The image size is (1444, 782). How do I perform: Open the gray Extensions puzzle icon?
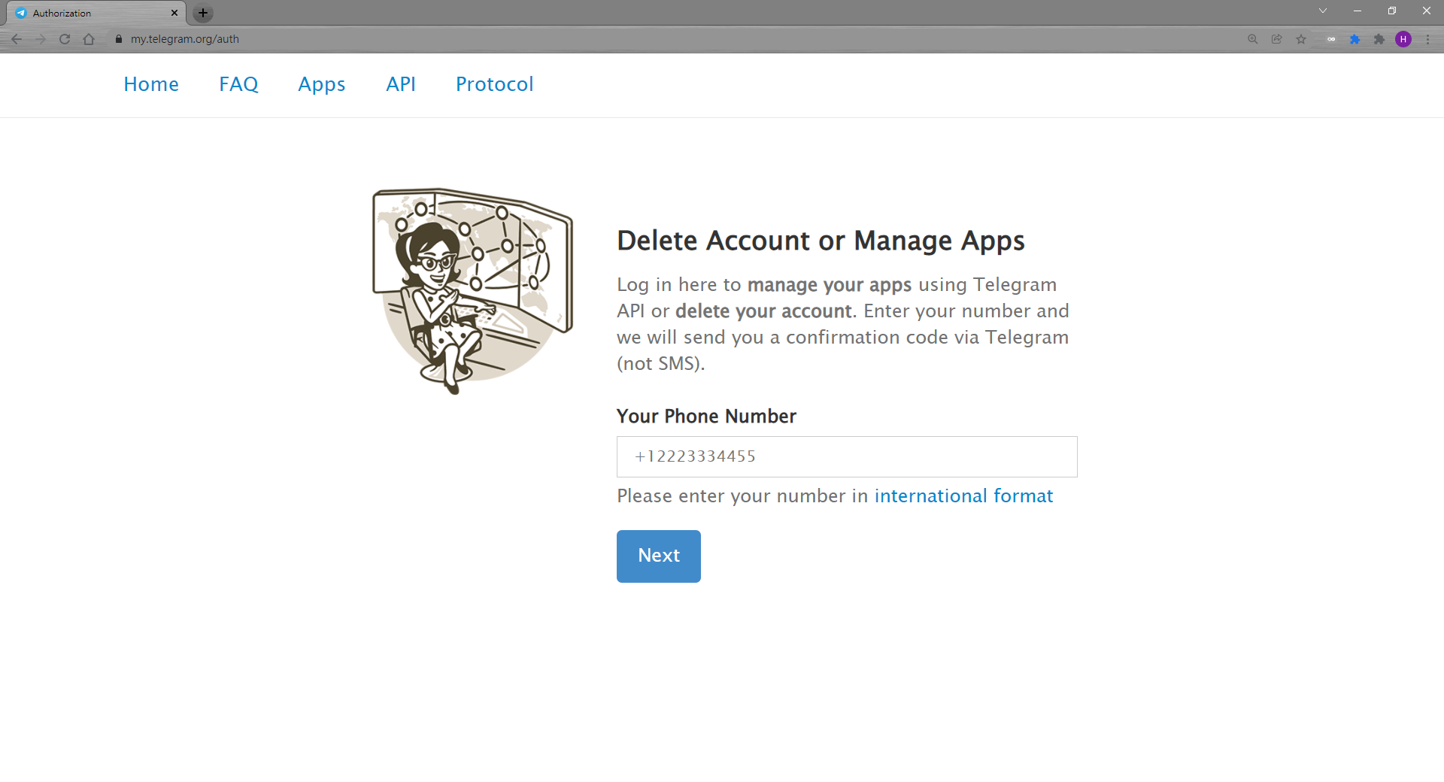click(1379, 39)
